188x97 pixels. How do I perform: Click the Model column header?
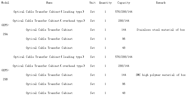tap(5, 3)
